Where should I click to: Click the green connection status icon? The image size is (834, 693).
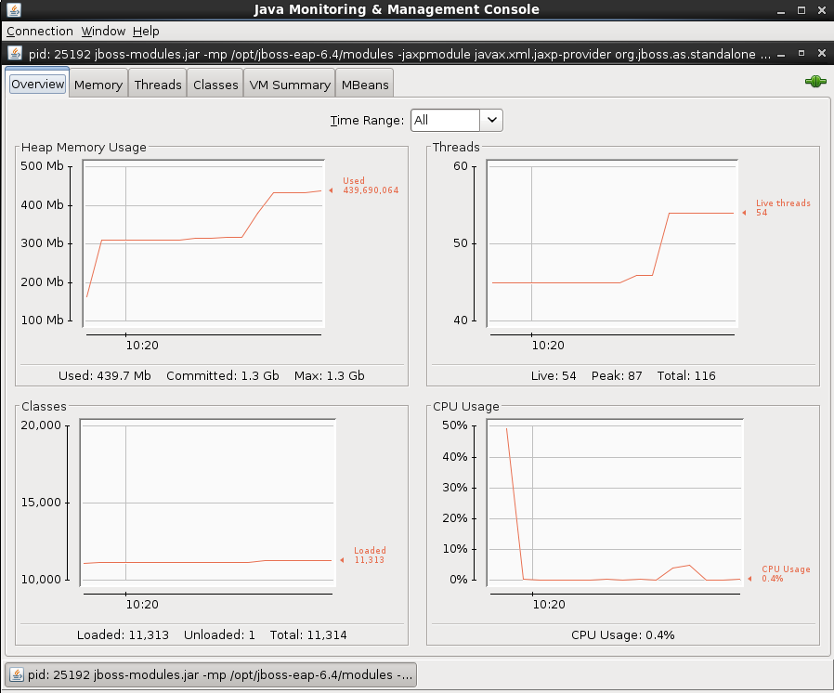tap(815, 82)
